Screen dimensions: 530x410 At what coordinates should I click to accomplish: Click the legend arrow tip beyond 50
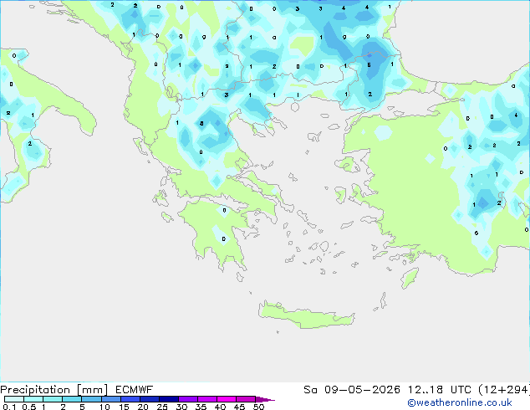265,399
